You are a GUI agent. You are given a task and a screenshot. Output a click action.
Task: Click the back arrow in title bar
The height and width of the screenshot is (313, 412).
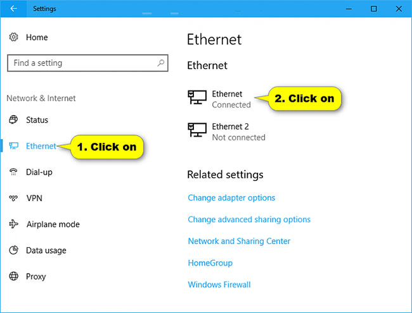[x=13, y=9]
